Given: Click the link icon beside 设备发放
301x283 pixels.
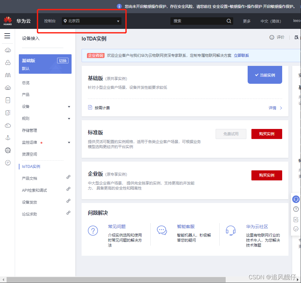Looking at the screenshot, I should point(68,201).
